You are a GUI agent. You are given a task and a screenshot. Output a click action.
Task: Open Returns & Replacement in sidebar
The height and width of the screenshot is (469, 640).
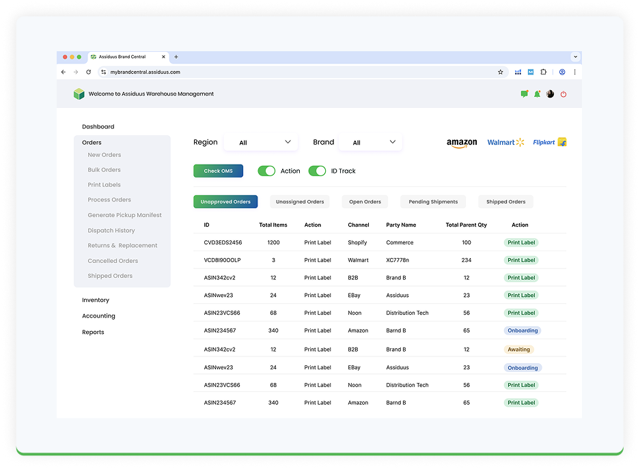[x=122, y=245]
